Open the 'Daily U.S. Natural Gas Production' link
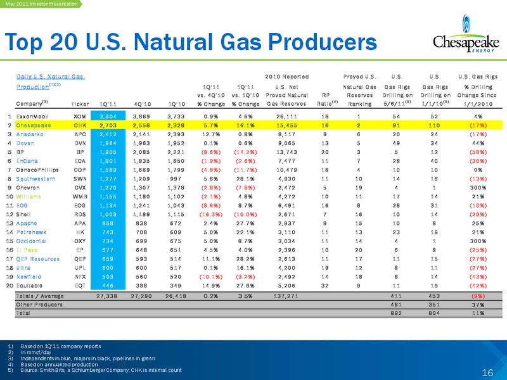The image size is (507, 380). click(x=51, y=82)
